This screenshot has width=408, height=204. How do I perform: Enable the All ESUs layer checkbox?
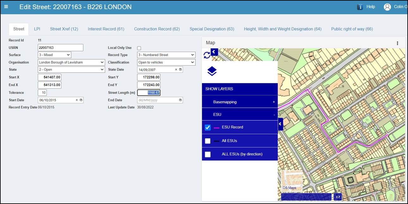207,141
